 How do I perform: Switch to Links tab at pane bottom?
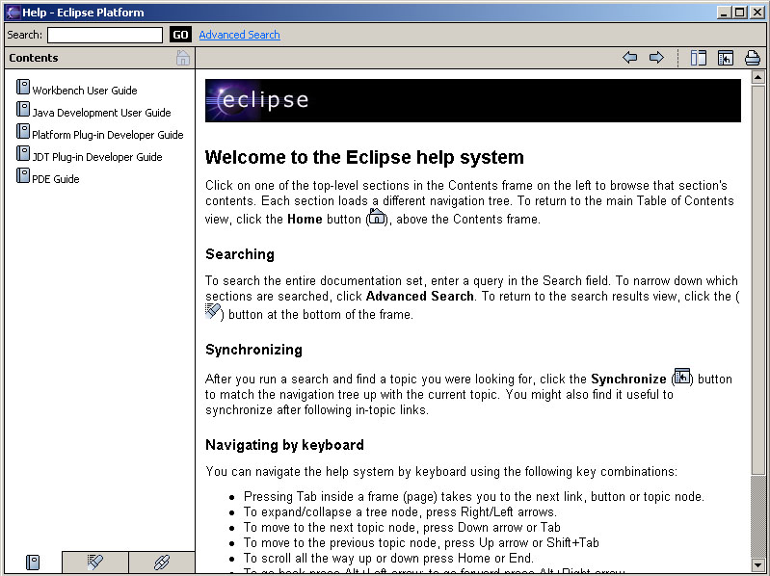click(162, 563)
